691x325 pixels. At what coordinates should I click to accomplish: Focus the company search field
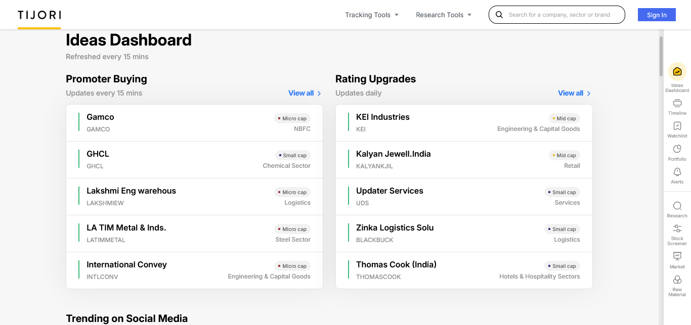coord(557,15)
